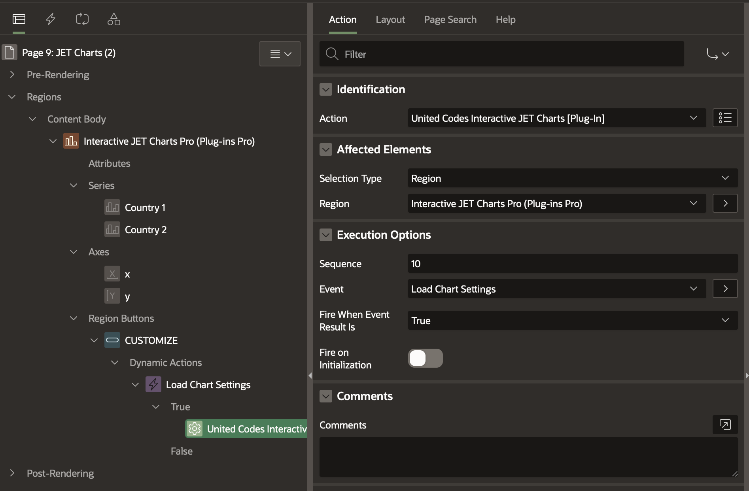Viewport: 749px width, 491px height.
Task: Expand the Pre-Rendering tree node
Action: 12,75
